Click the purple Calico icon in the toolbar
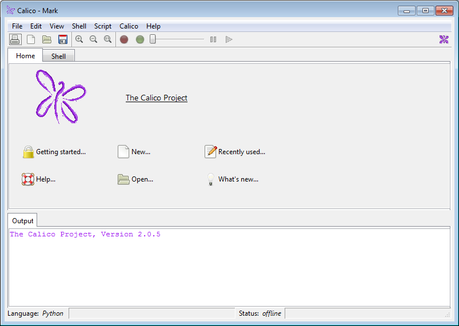The image size is (459, 326). coord(444,39)
